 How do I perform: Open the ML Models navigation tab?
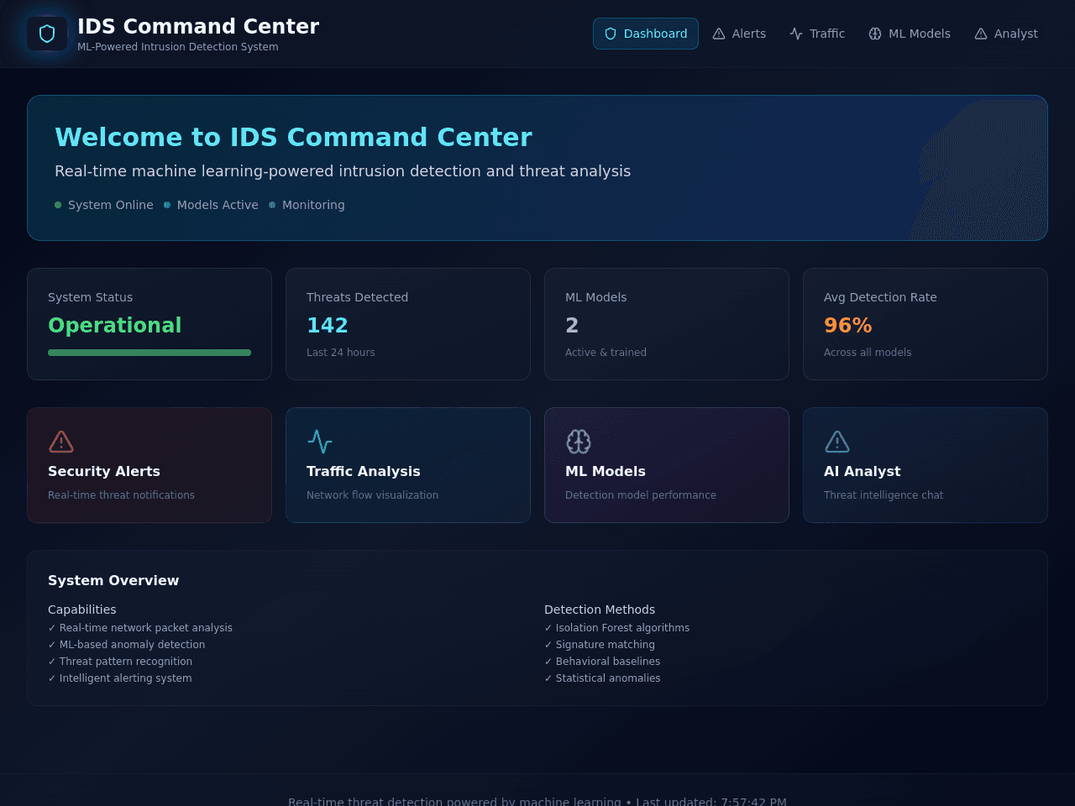tap(910, 34)
